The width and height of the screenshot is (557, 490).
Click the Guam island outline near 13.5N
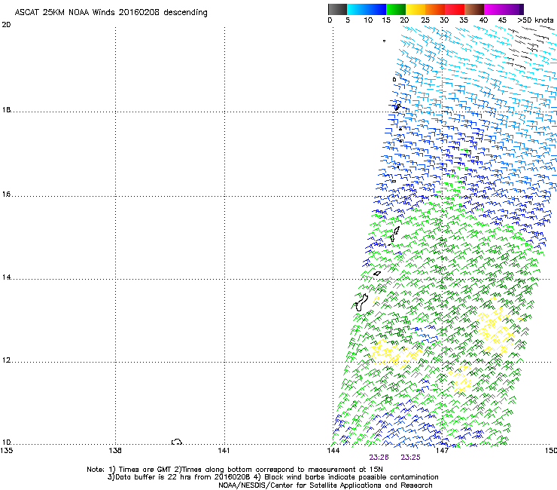(x=361, y=303)
